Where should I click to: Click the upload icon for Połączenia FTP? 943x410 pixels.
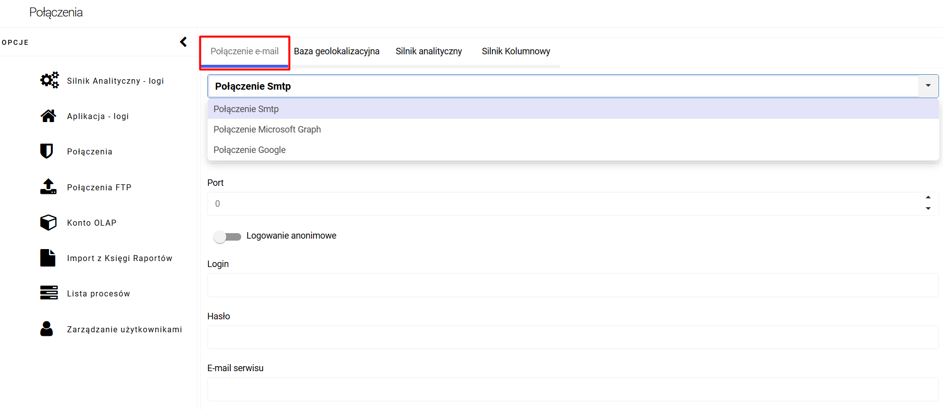48,187
